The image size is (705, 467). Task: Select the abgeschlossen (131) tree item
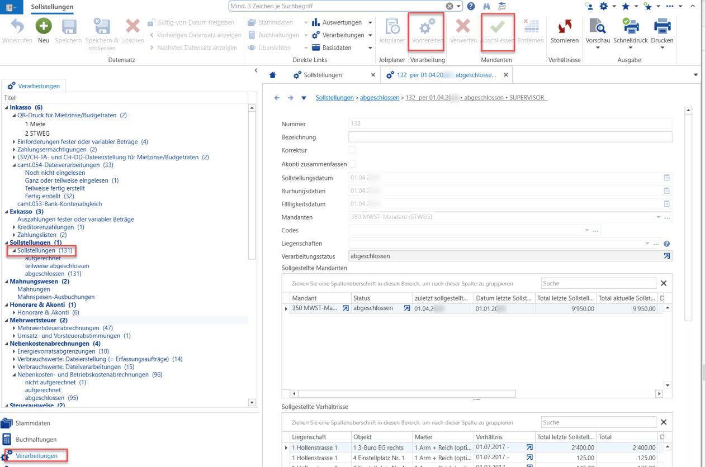(x=53, y=274)
